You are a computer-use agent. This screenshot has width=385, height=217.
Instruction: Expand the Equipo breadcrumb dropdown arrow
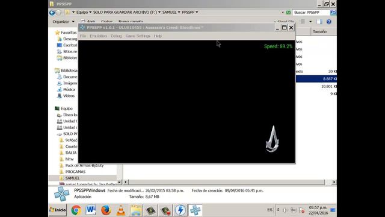coord(90,12)
